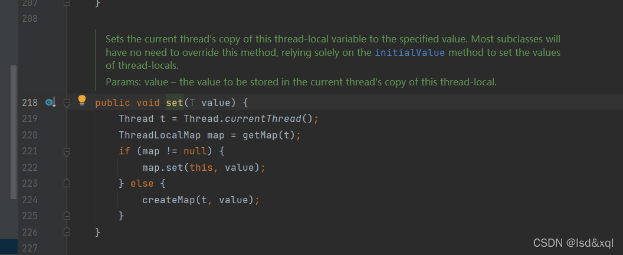623x255 pixels.
Task: Click getMap(t) call on line 220
Action: click(269, 135)
